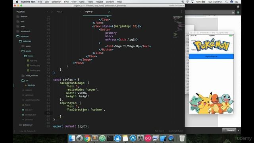
Task: Open the tab overflow dropdown
Action: point(181,12)
